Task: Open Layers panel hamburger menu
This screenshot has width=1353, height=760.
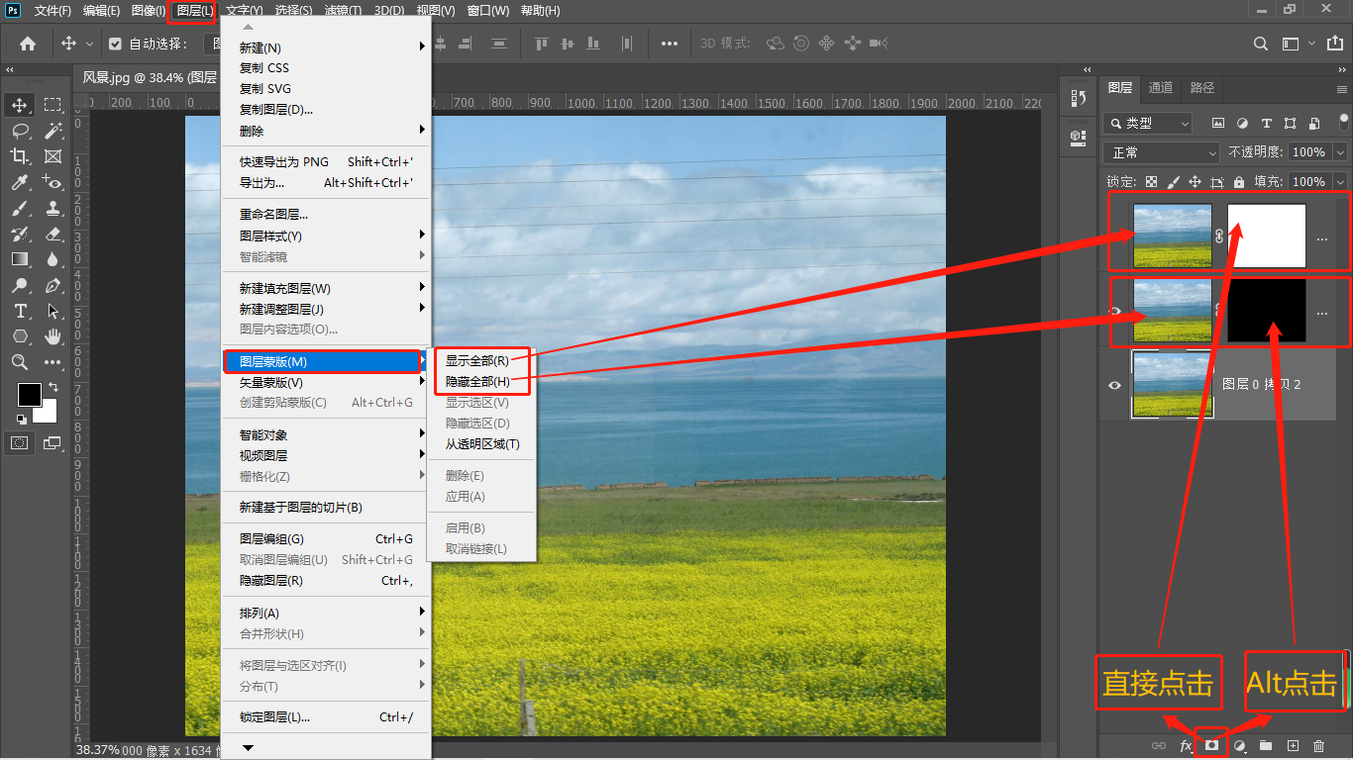Action: (x=1342, y=89)
